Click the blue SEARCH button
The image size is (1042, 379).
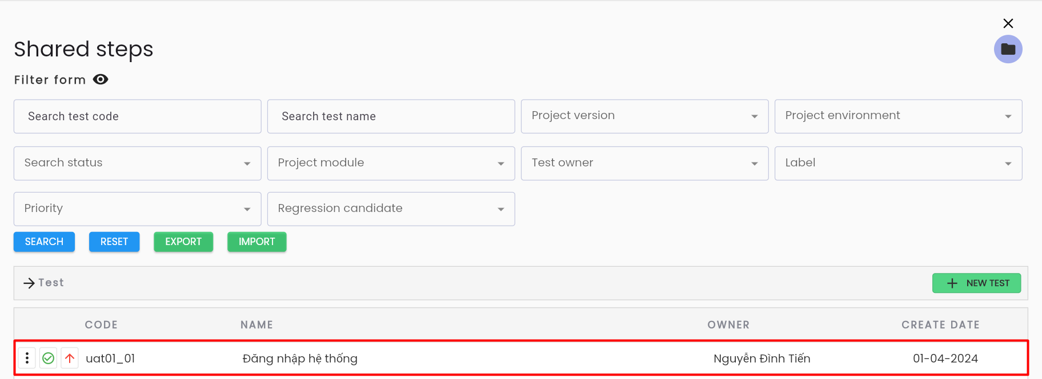click(x=44, y=242)
